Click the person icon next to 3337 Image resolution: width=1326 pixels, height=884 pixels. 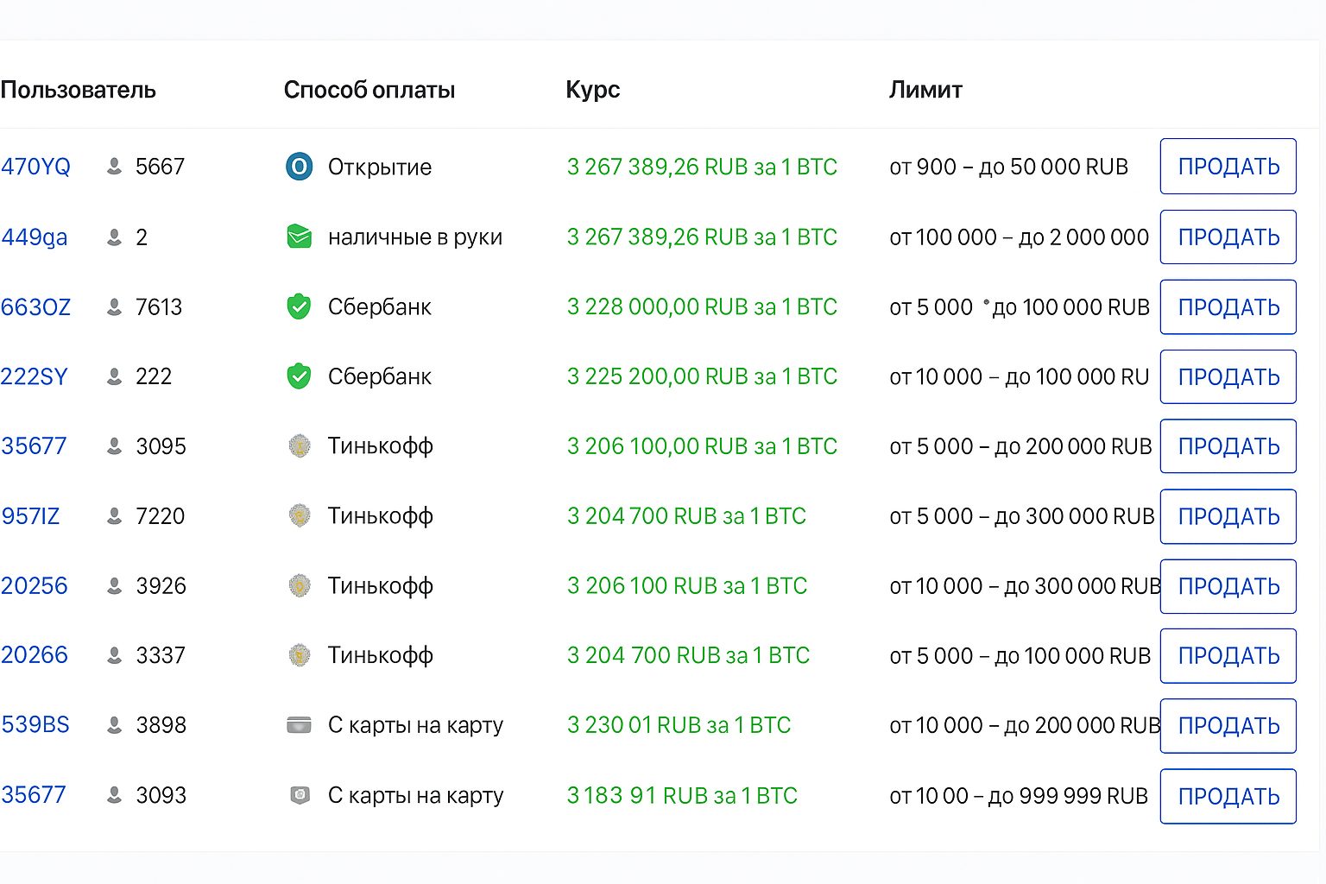tap(114, 656)
